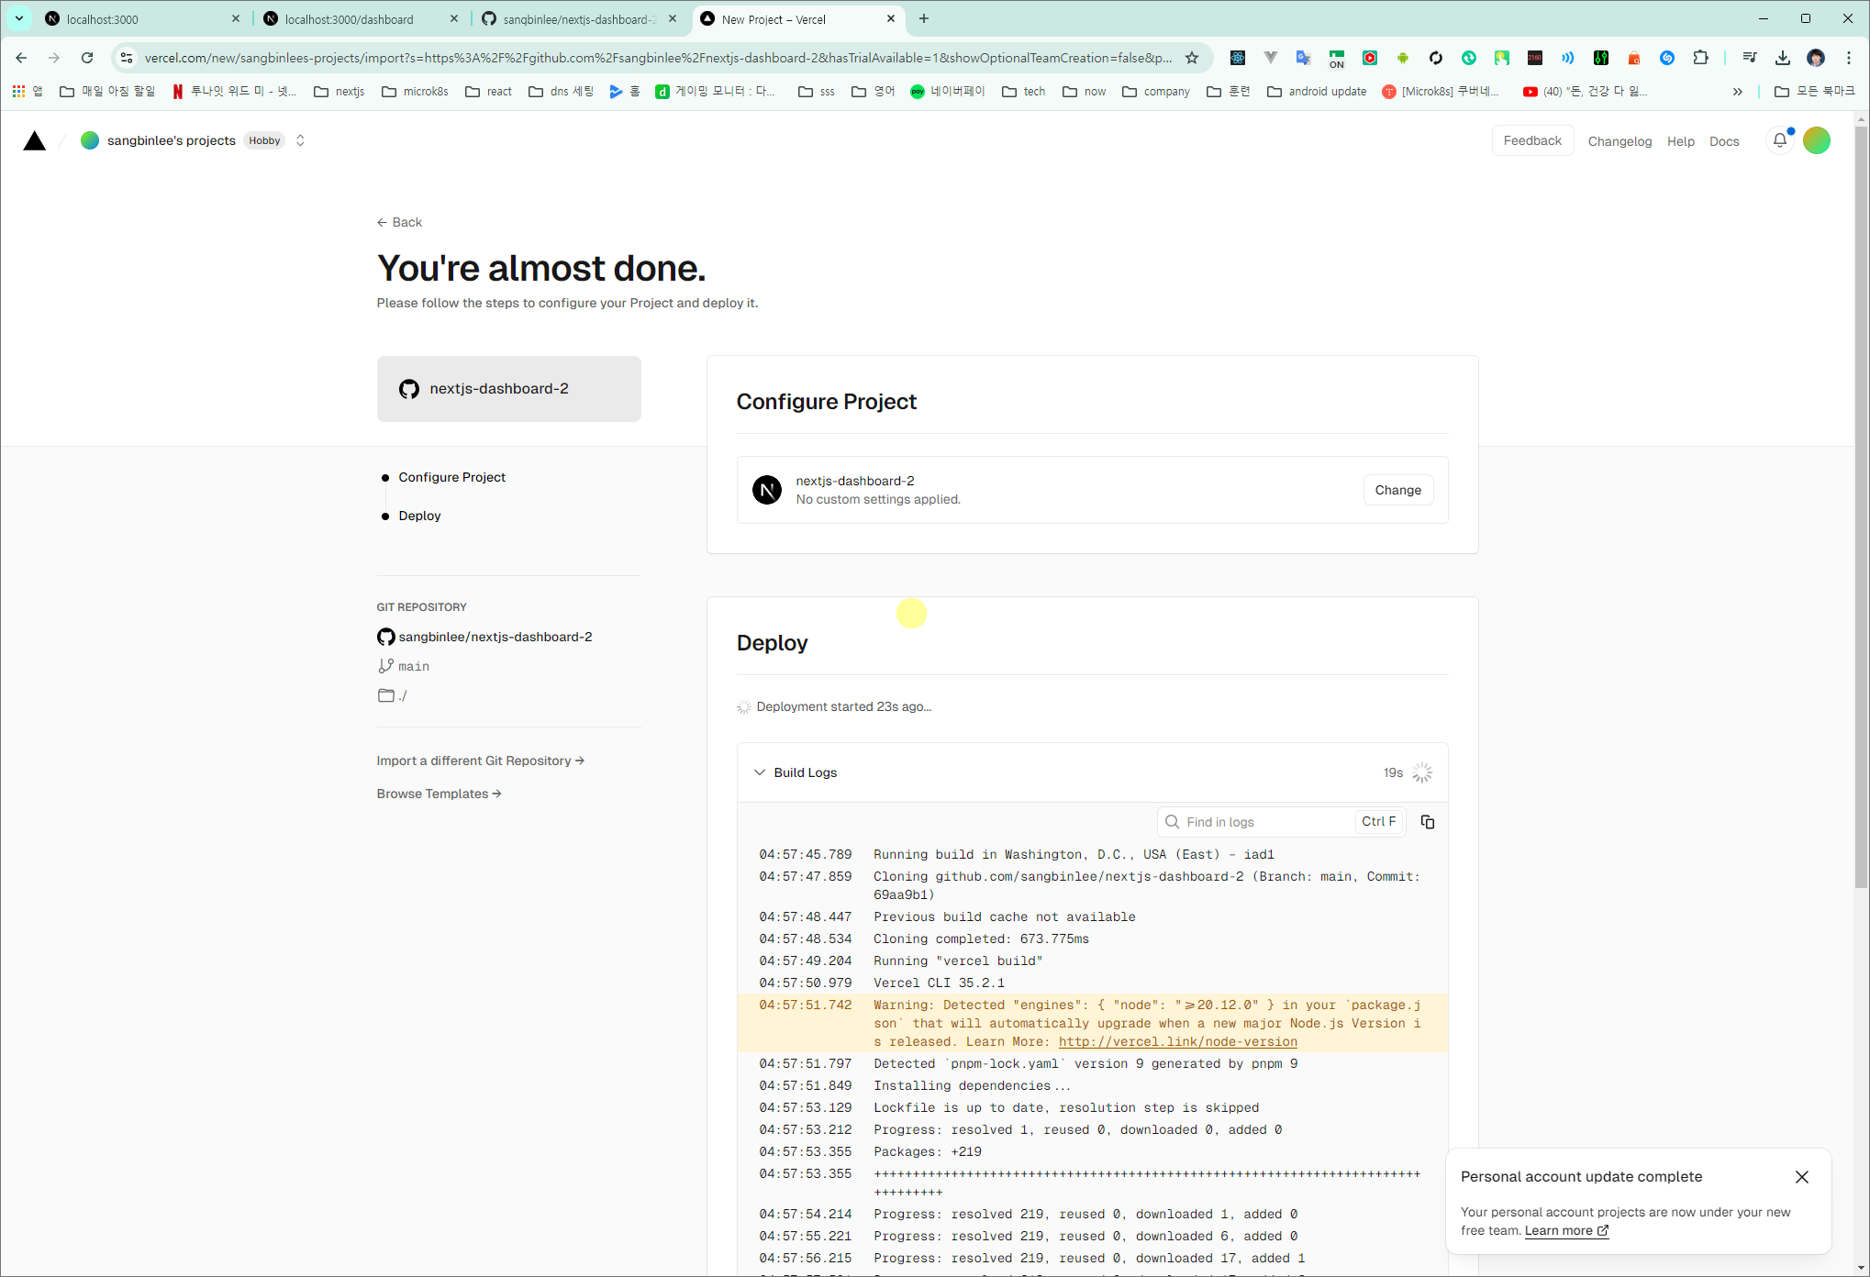Open the Chrome extensions puzzle icon
This screenshot has height=1277, width=1870.
1700,58
